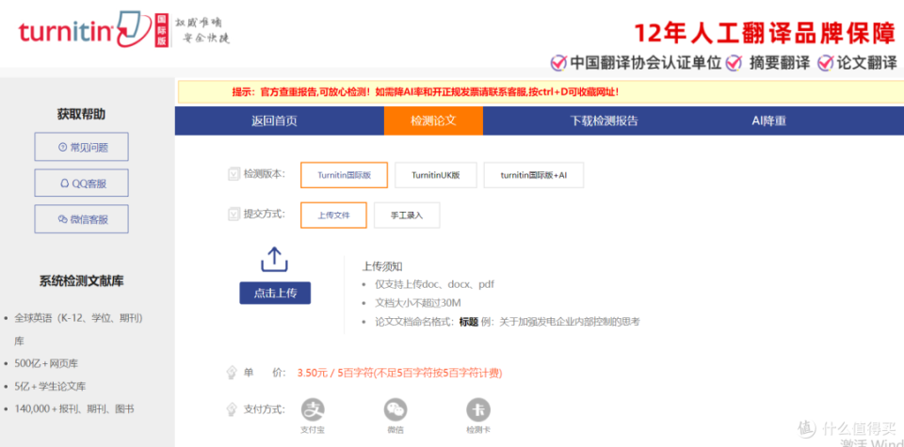The width and height of the screenshot is (904, 447).
Task: Go to 返回首页 tab
Action: [x=274, y=121]
